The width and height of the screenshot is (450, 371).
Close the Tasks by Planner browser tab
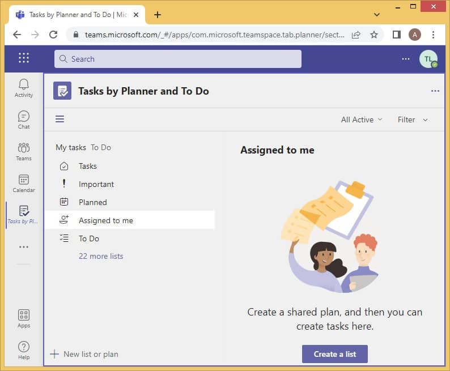[x=136, y=15]
